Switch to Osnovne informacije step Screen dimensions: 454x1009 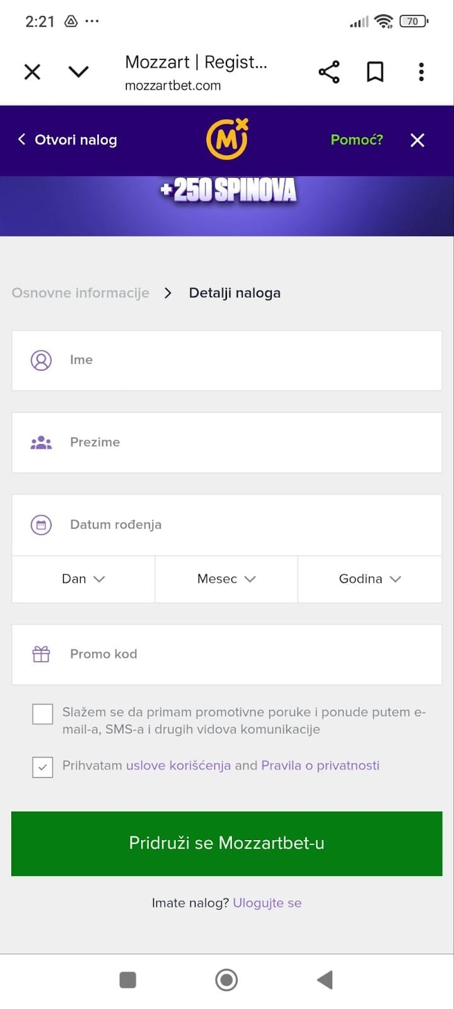coord(81,293)
